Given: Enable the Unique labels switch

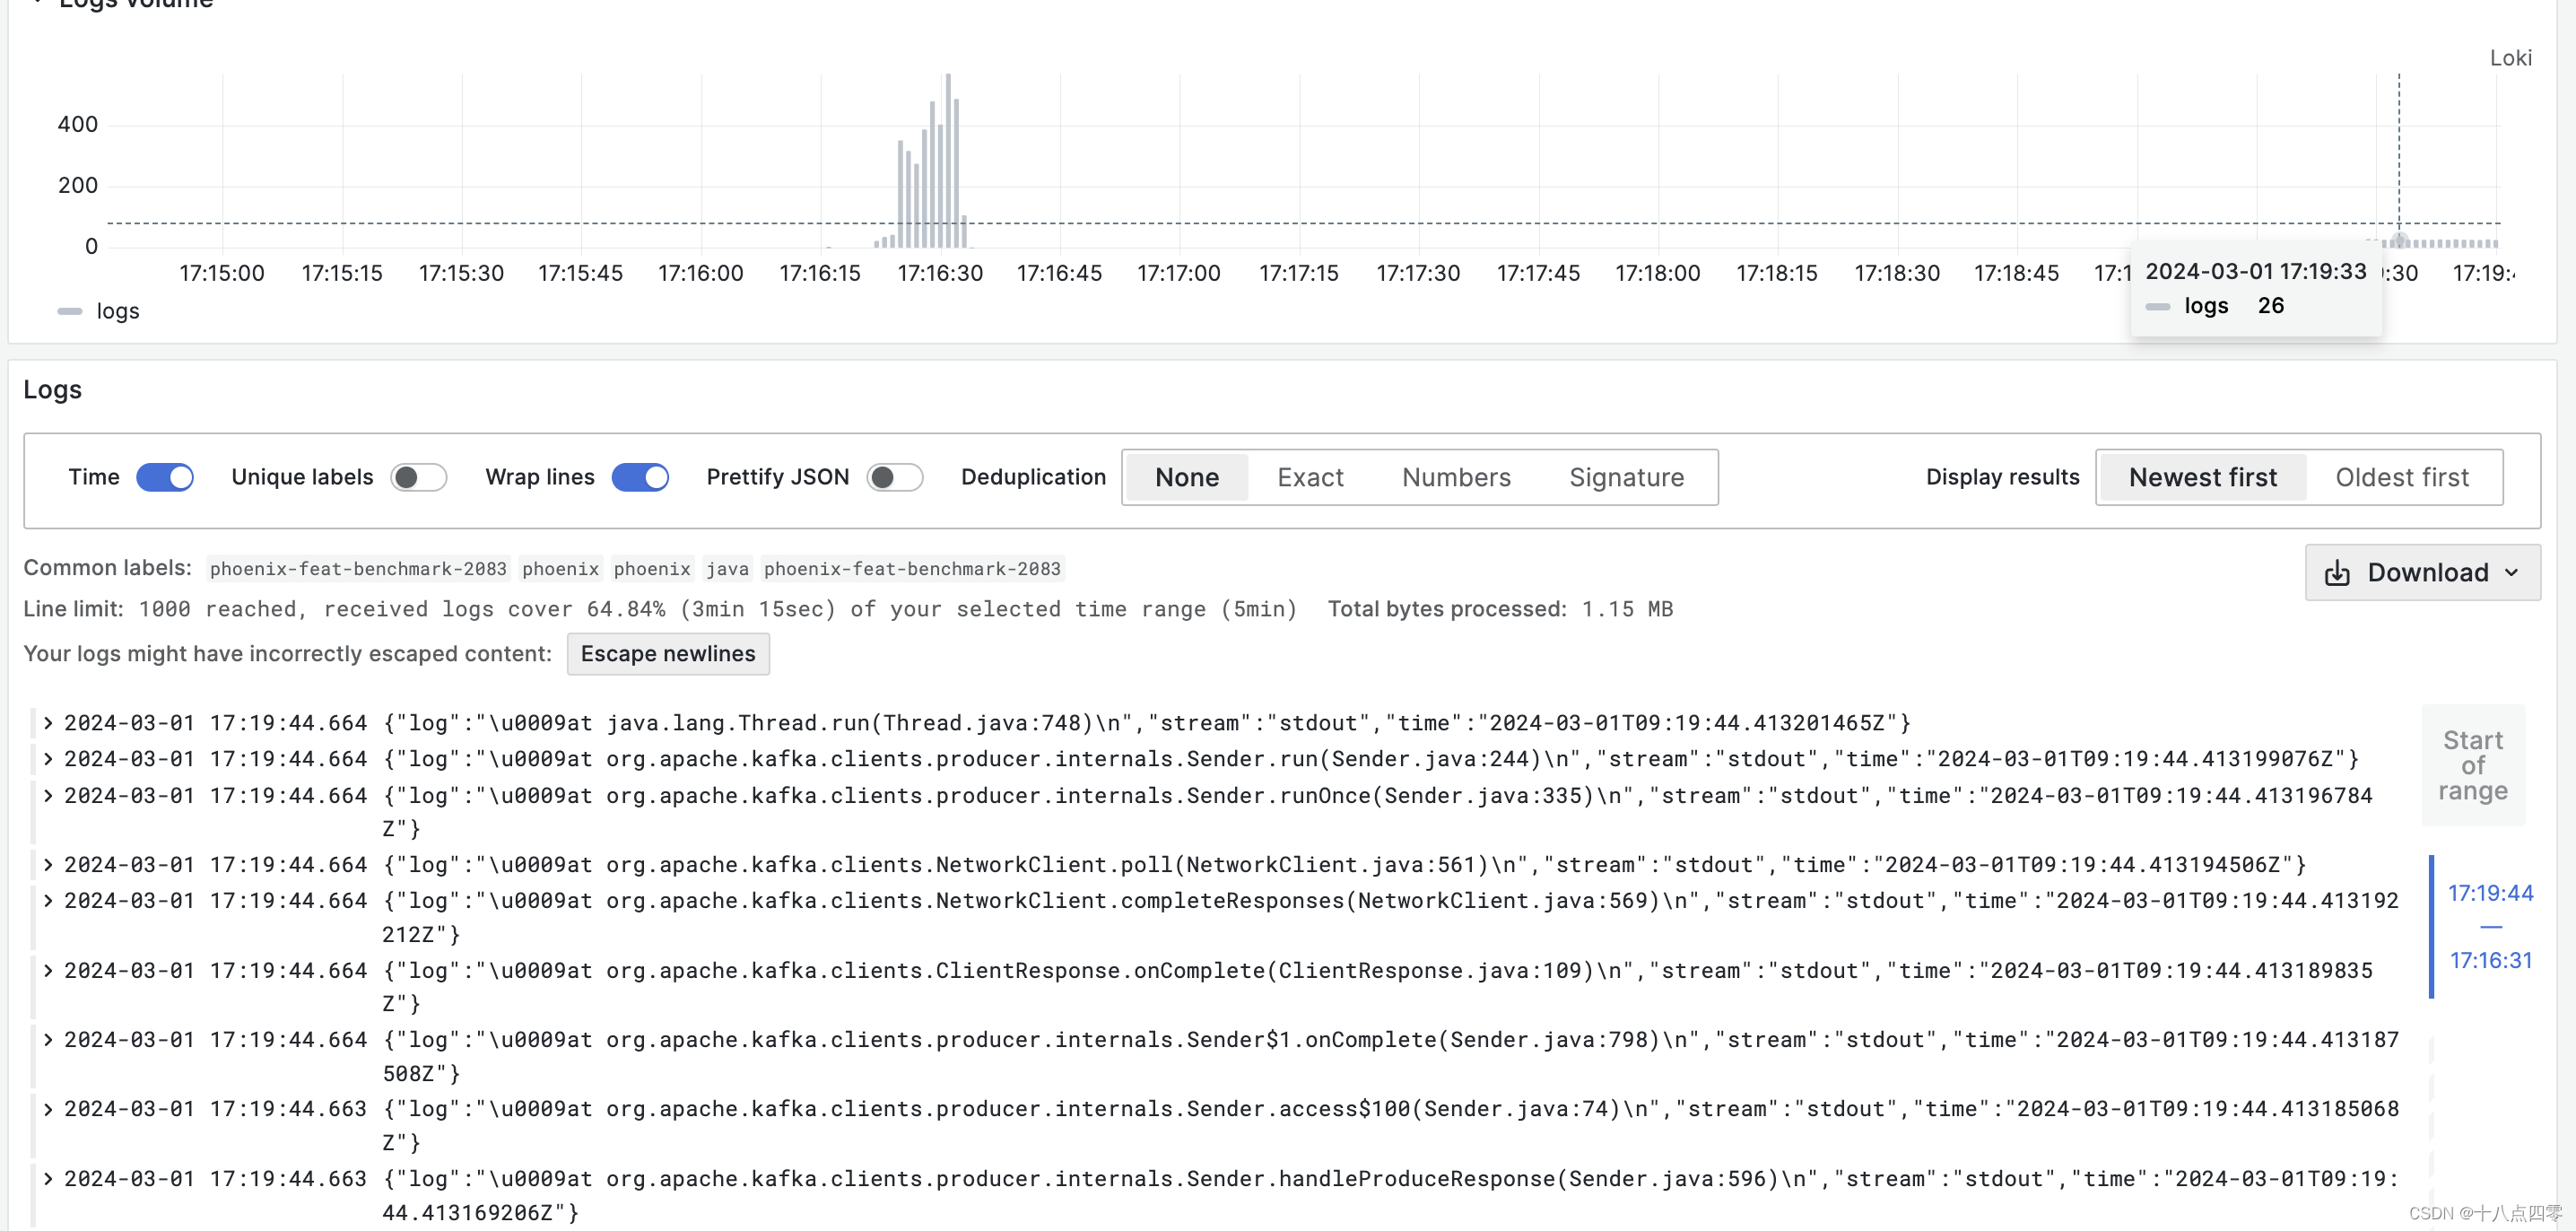Looking at the screenshot, I should [x=418, y=478].
